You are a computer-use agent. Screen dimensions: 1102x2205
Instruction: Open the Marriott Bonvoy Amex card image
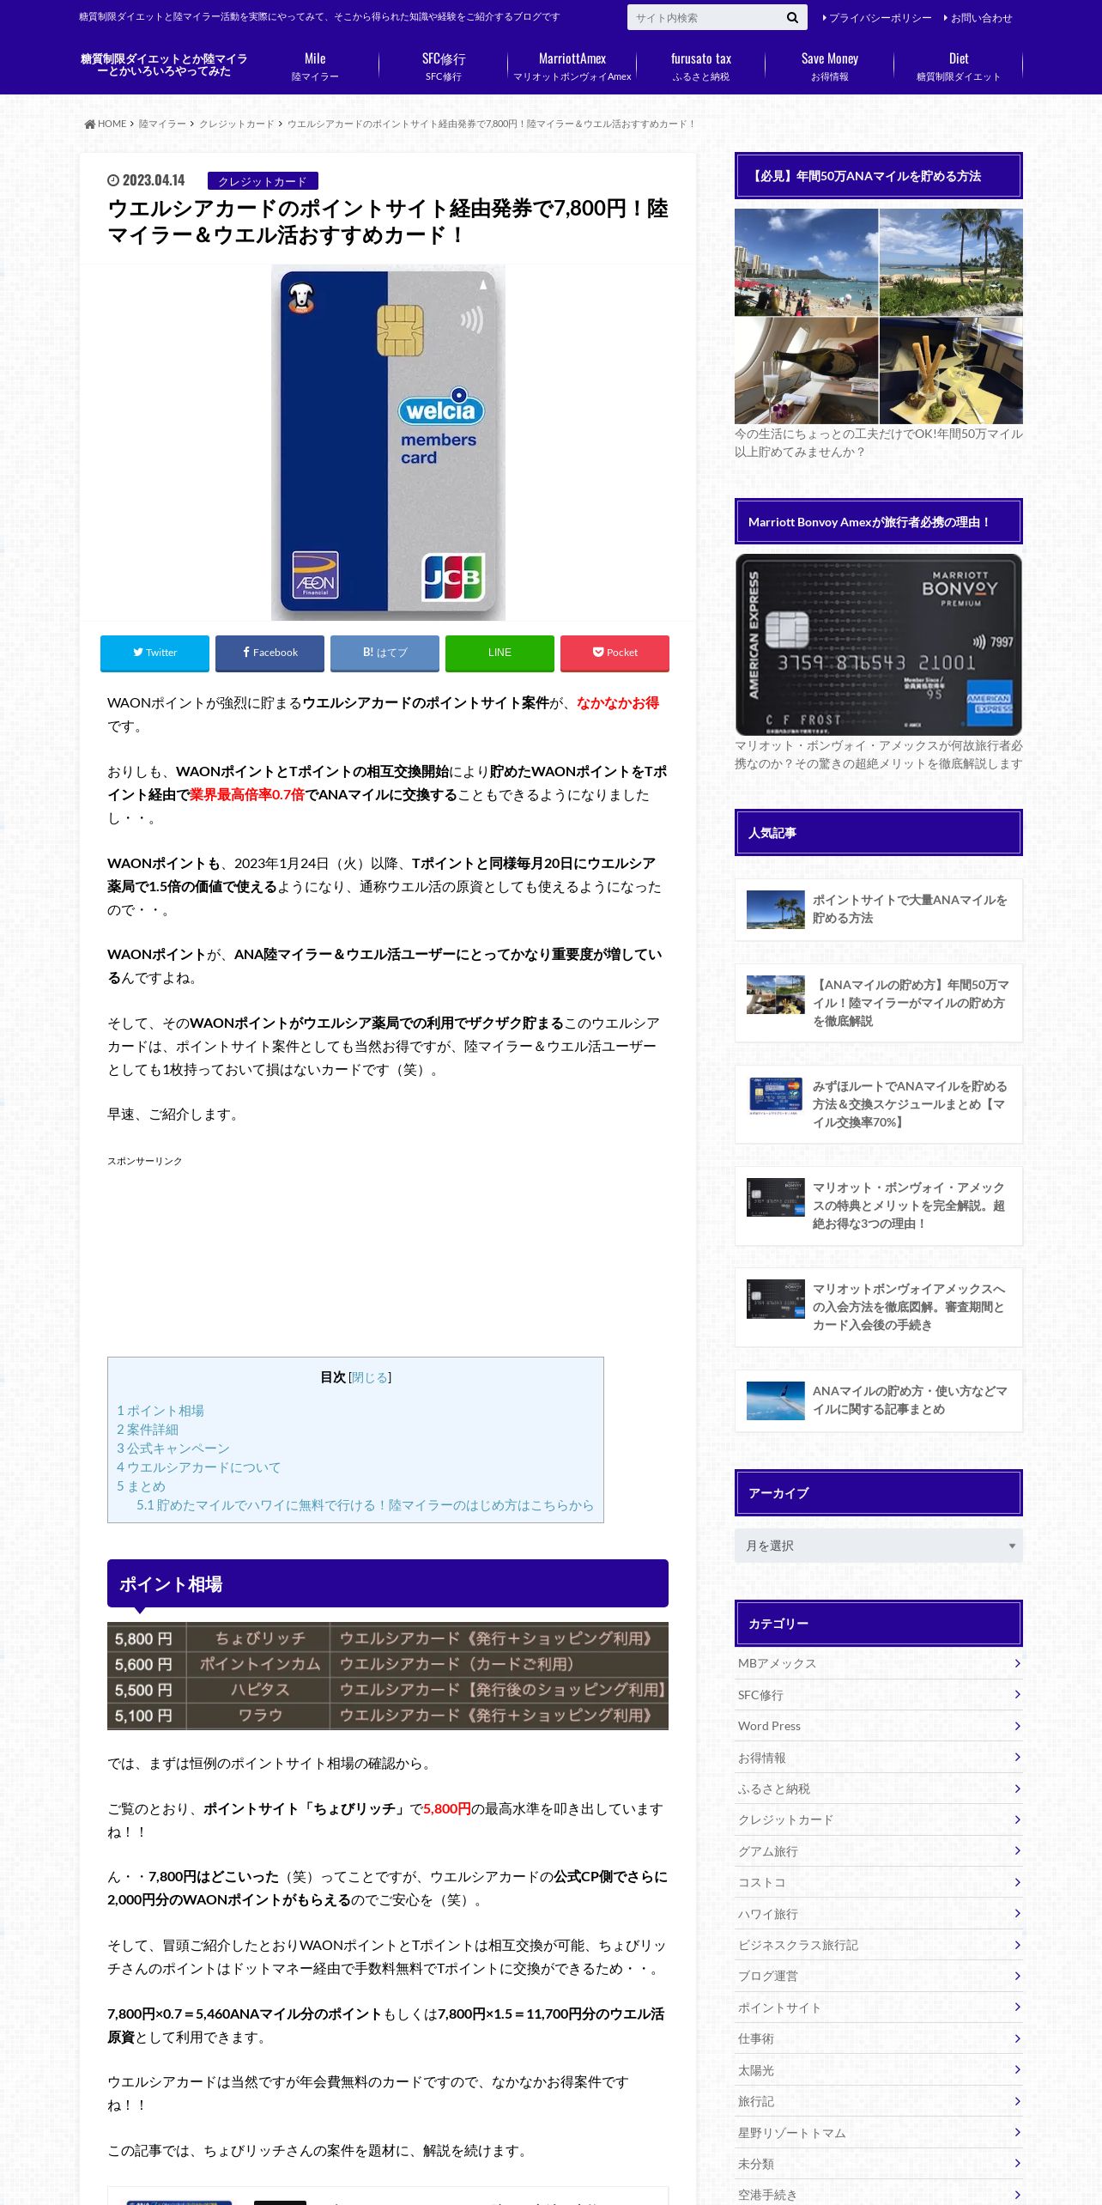[879, 644]
